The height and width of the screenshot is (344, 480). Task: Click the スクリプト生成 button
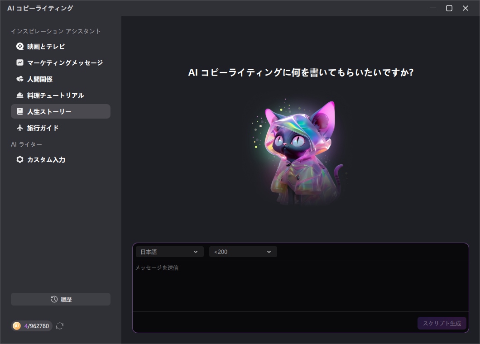click(442, 323)
